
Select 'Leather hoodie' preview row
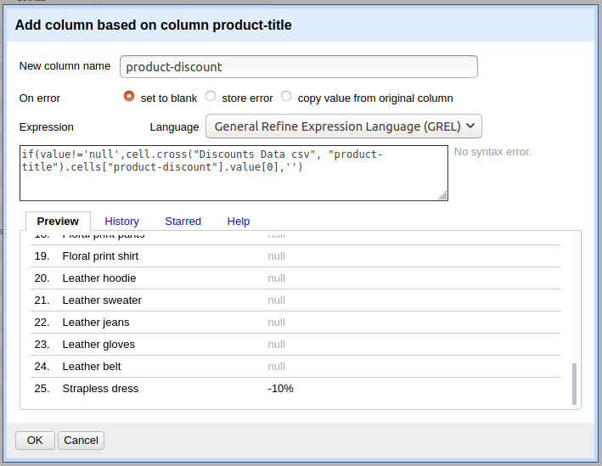[295, 278]
